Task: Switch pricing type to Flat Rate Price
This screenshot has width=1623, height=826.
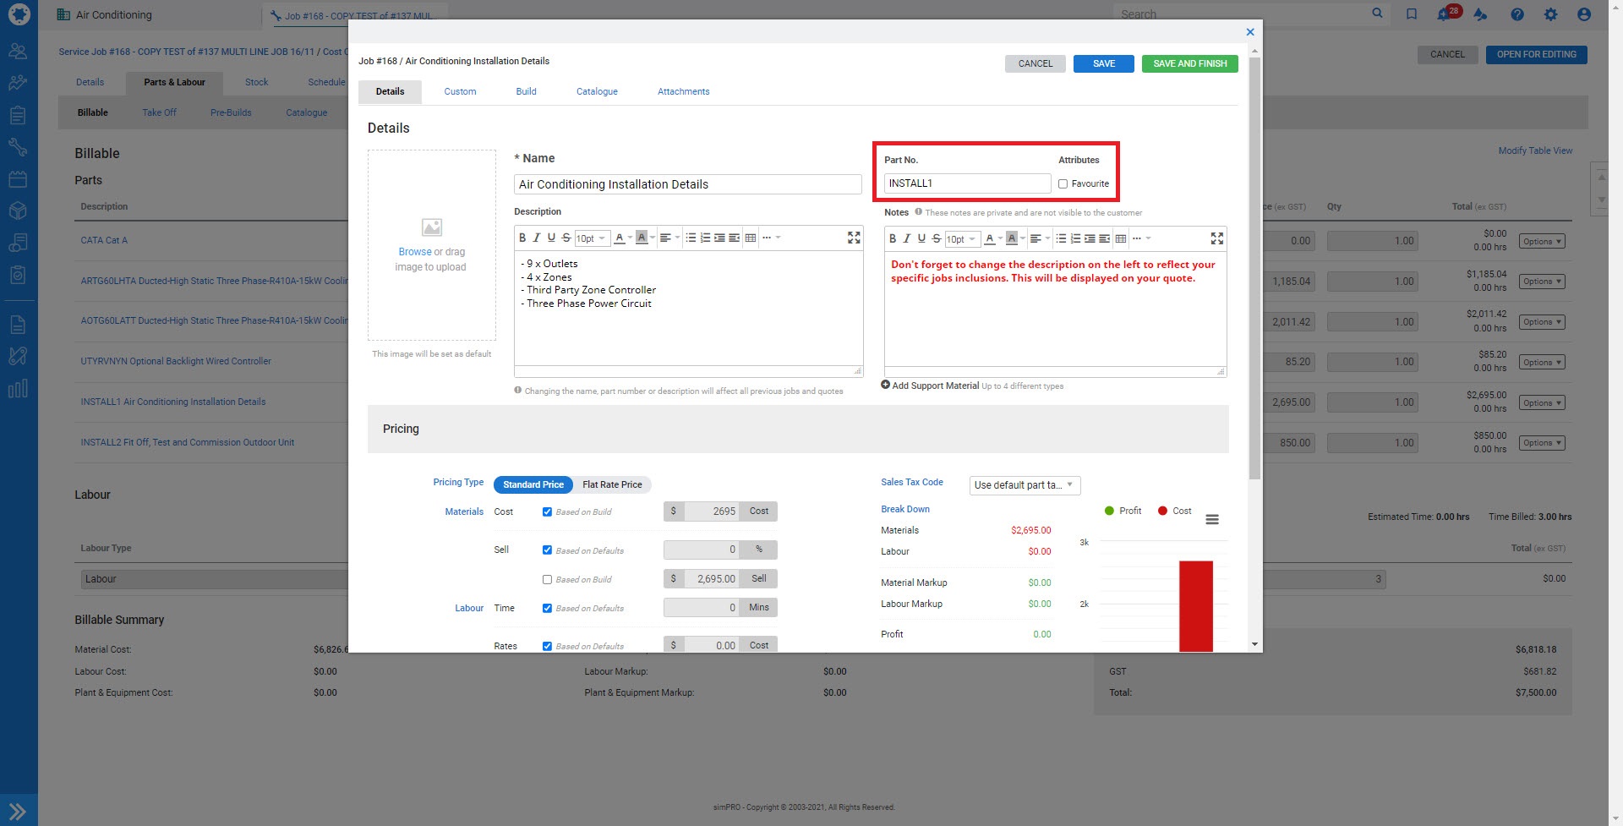Action: pyautogui.click(x=612, y=485)
